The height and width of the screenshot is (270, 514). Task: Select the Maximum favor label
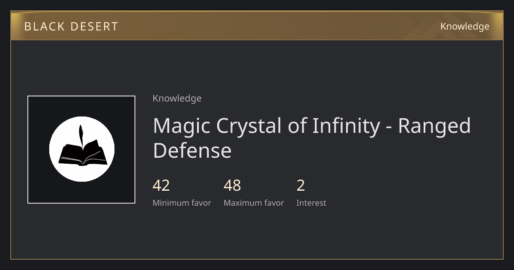coord(254,203)
